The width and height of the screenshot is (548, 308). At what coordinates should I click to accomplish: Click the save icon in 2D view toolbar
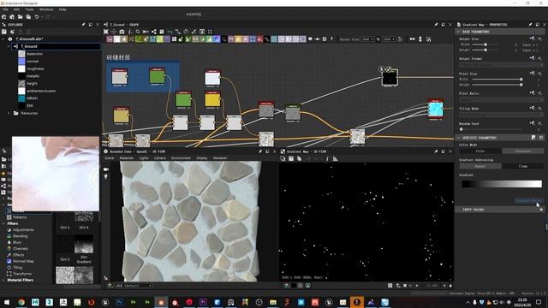291,158
